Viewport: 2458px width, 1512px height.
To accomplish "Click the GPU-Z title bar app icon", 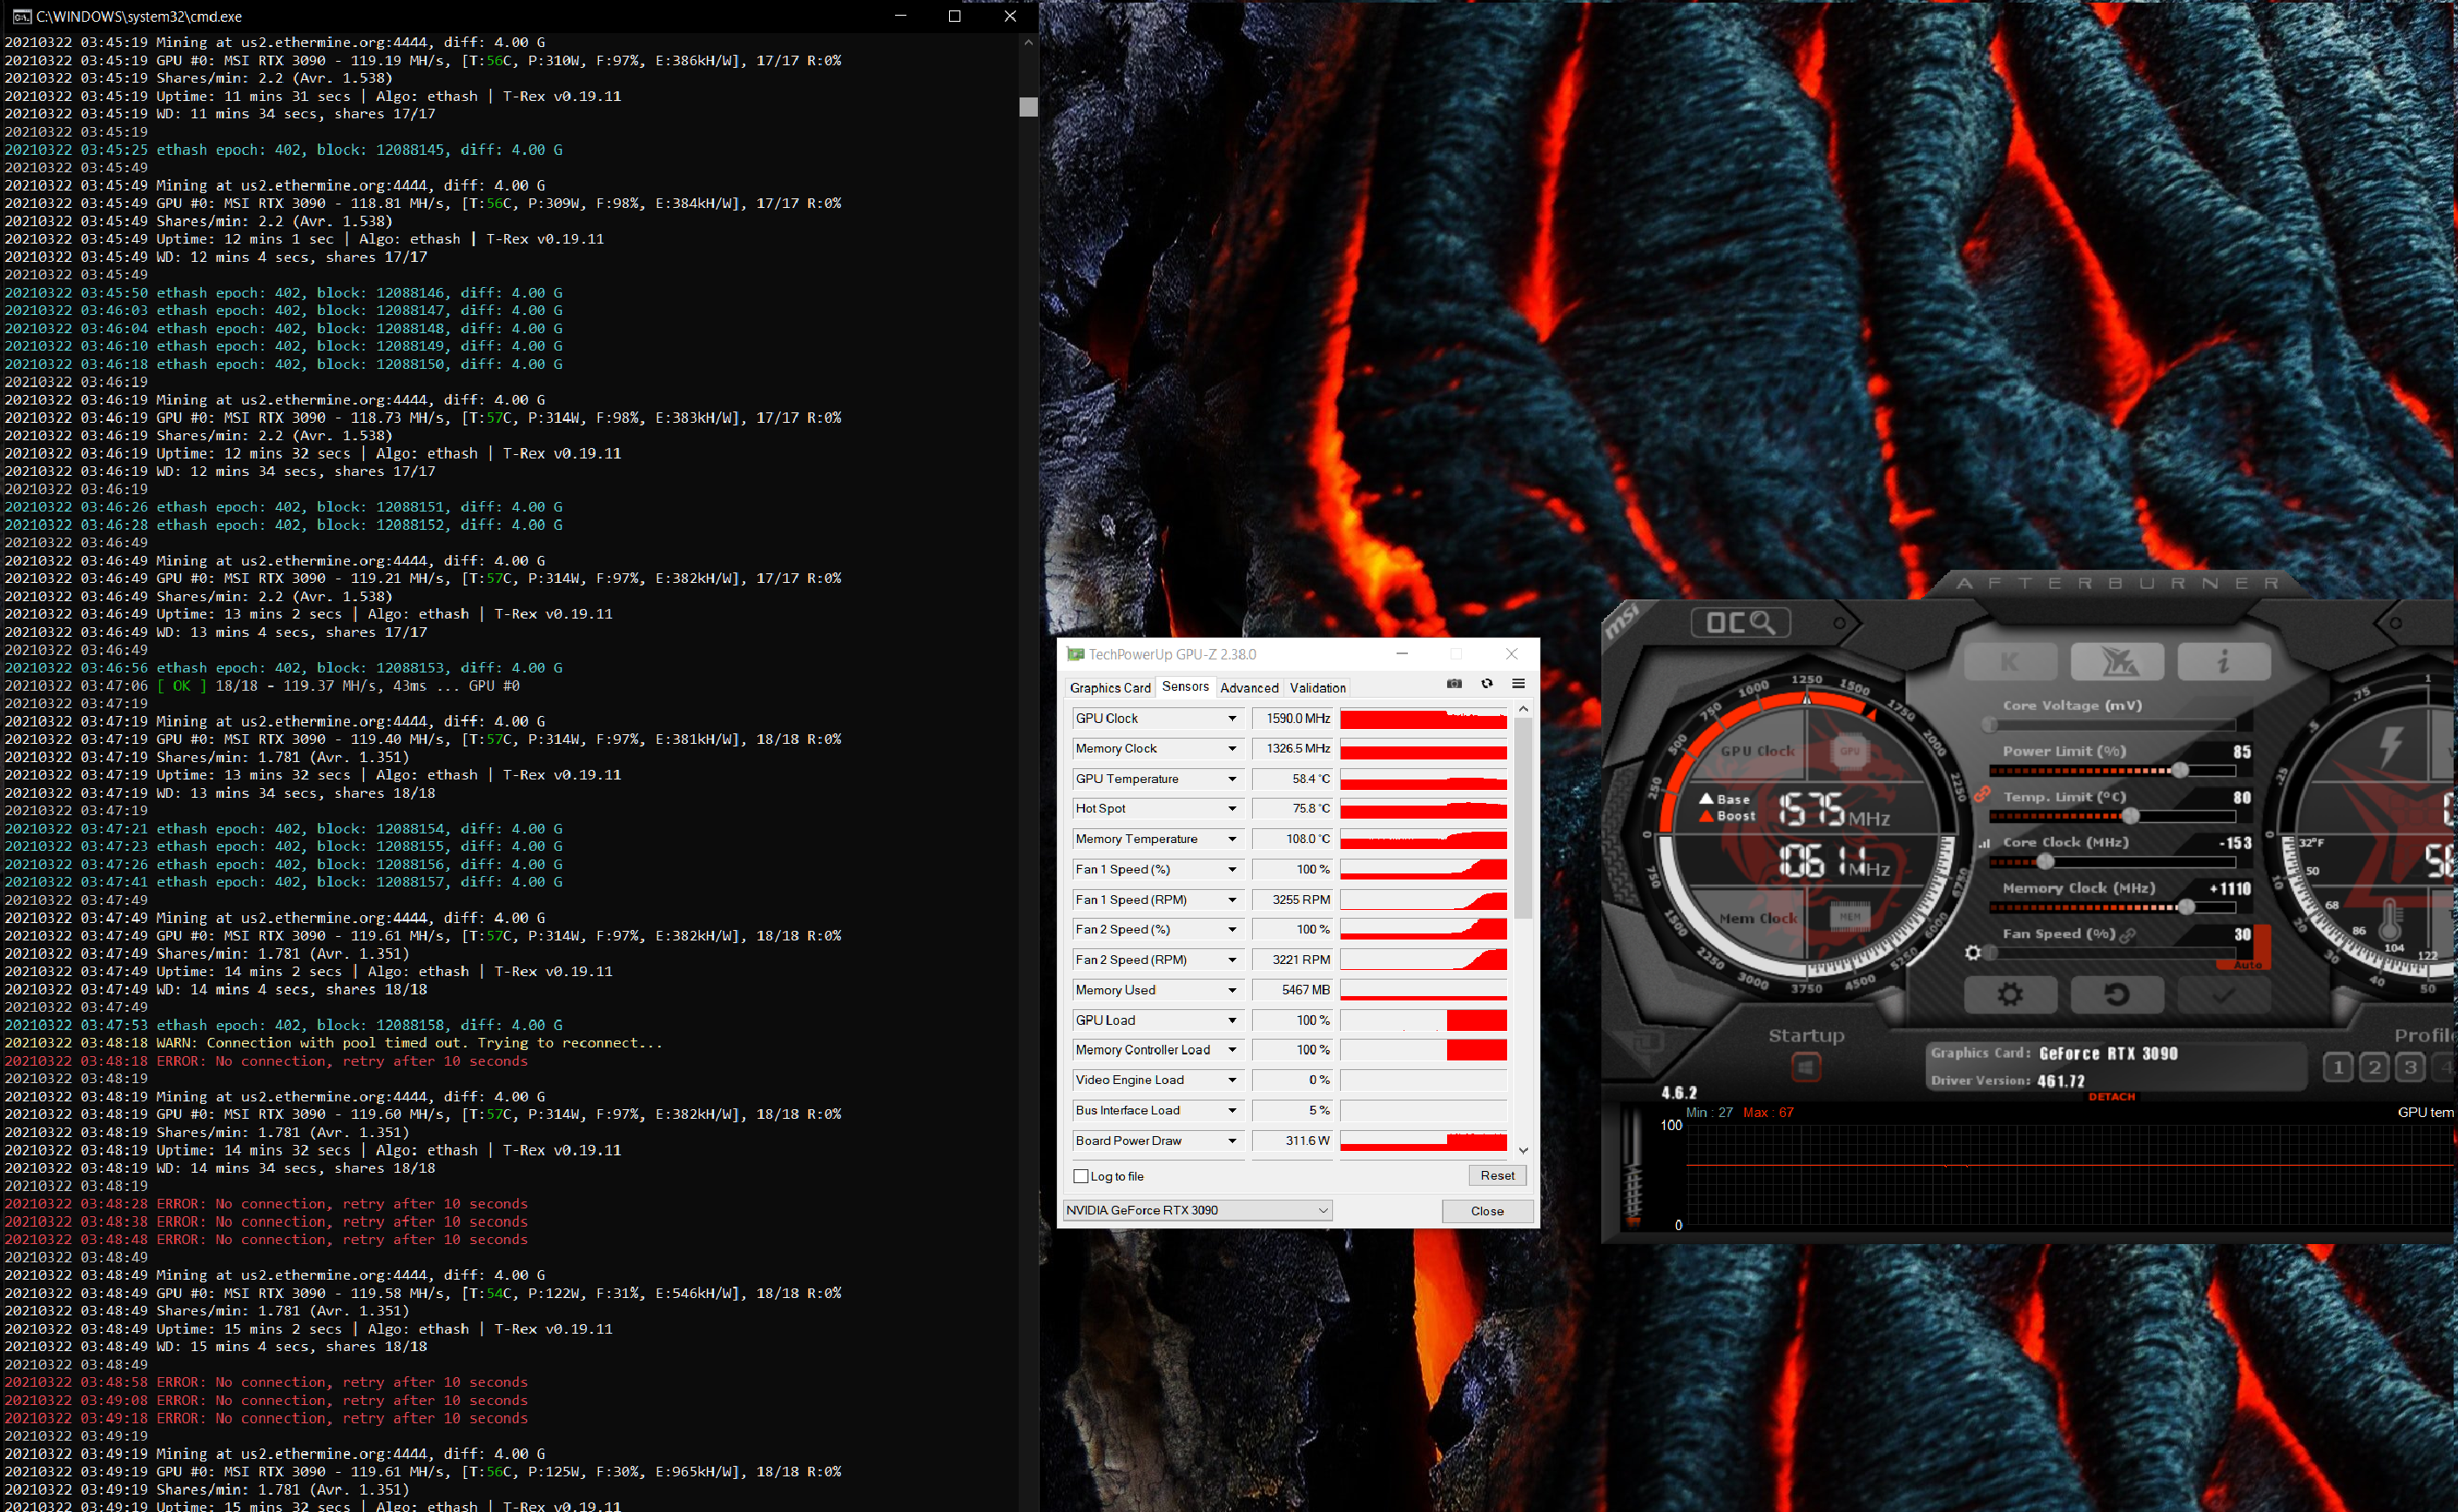I will point(1076,655).
